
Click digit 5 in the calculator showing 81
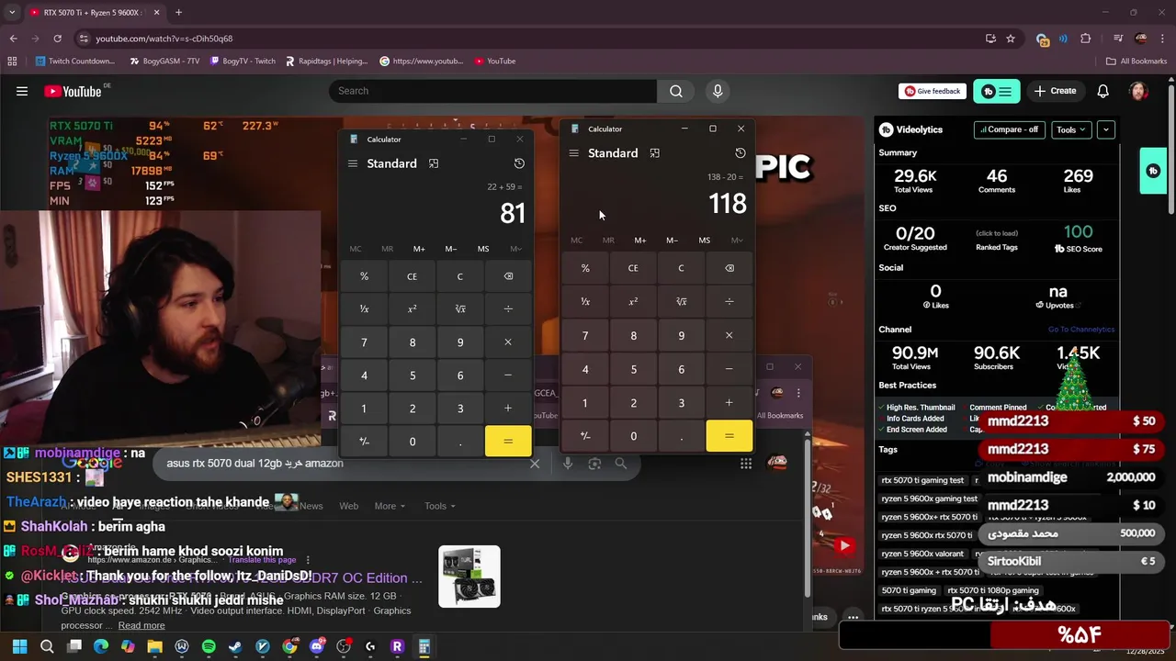pyautogui.click(x=413, y=375)
